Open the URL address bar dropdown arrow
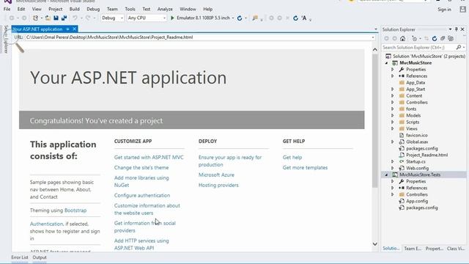Image resolution: width=469 pixels, height=264 pixels. point(373,37)
